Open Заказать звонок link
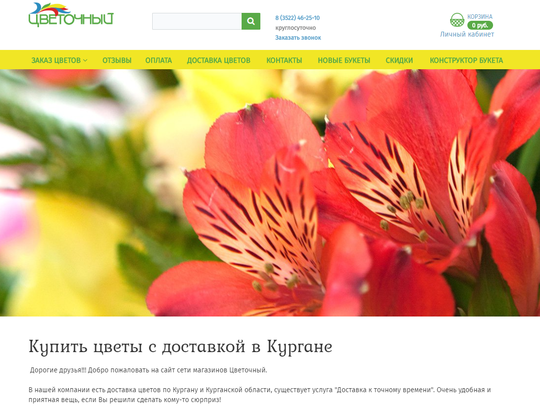 (298, 38)
